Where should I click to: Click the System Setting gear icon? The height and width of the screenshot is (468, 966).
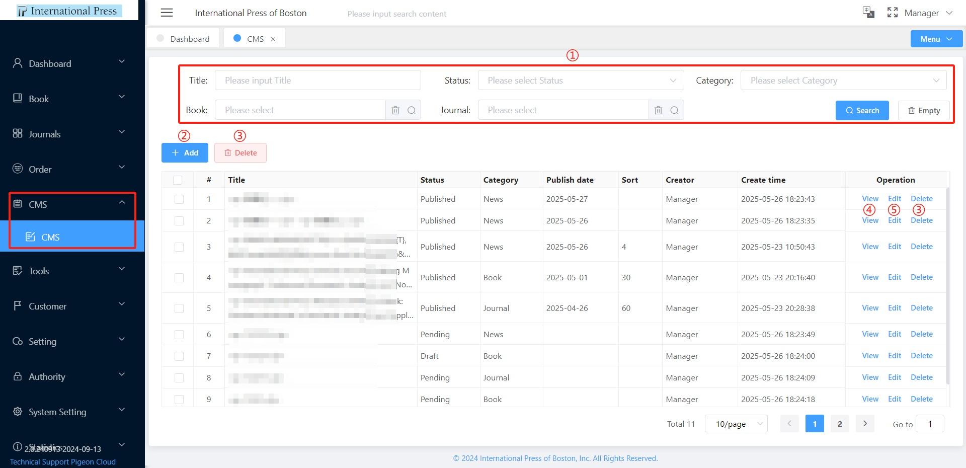coord(18,412)
